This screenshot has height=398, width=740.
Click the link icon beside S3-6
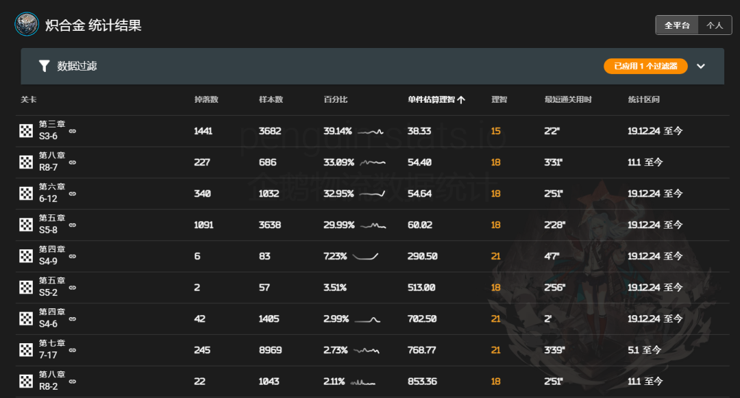point(73,131)
